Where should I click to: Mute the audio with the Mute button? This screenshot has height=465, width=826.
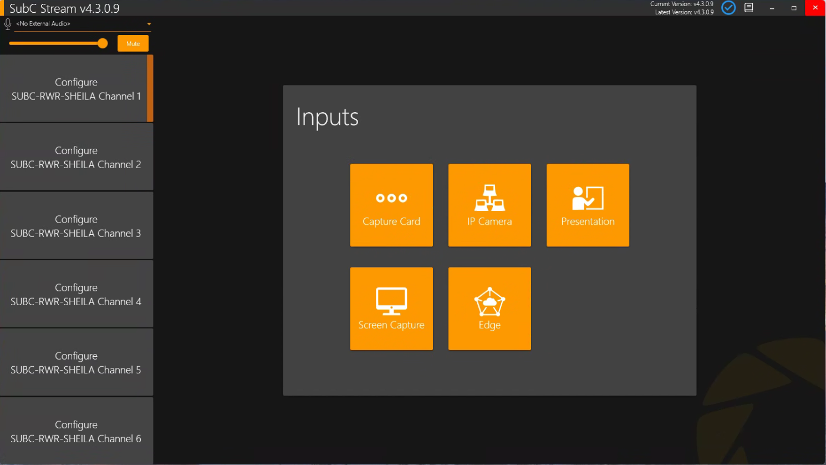click(x=133, y=43)
